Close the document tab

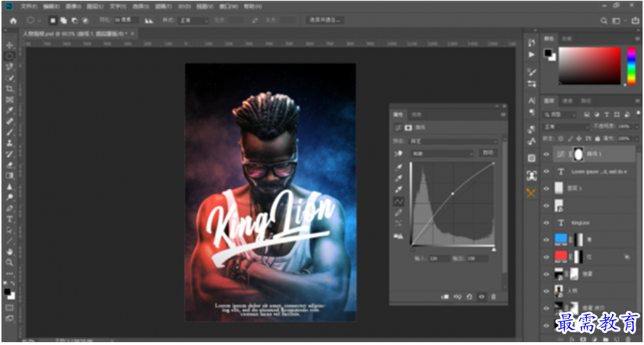click(x=132, y=34)
